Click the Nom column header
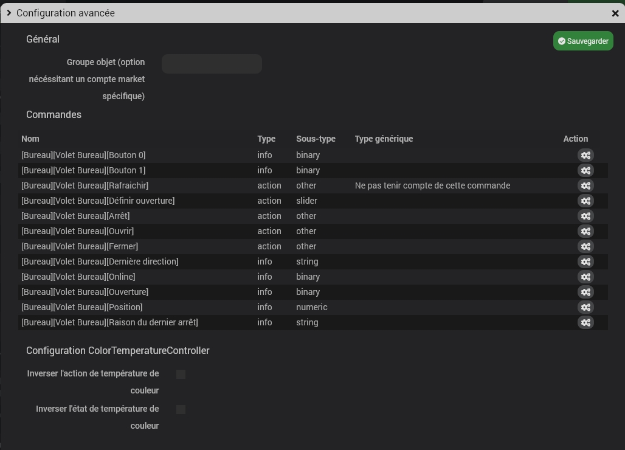This screenshot has width=625, height=450. coord(30,139)
